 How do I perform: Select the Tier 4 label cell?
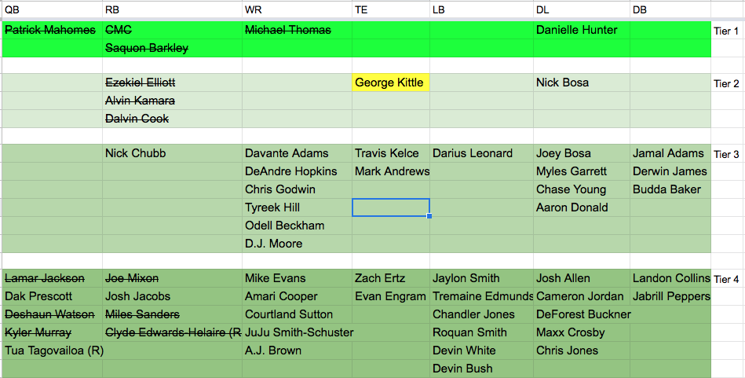click(x=728, y=279)
